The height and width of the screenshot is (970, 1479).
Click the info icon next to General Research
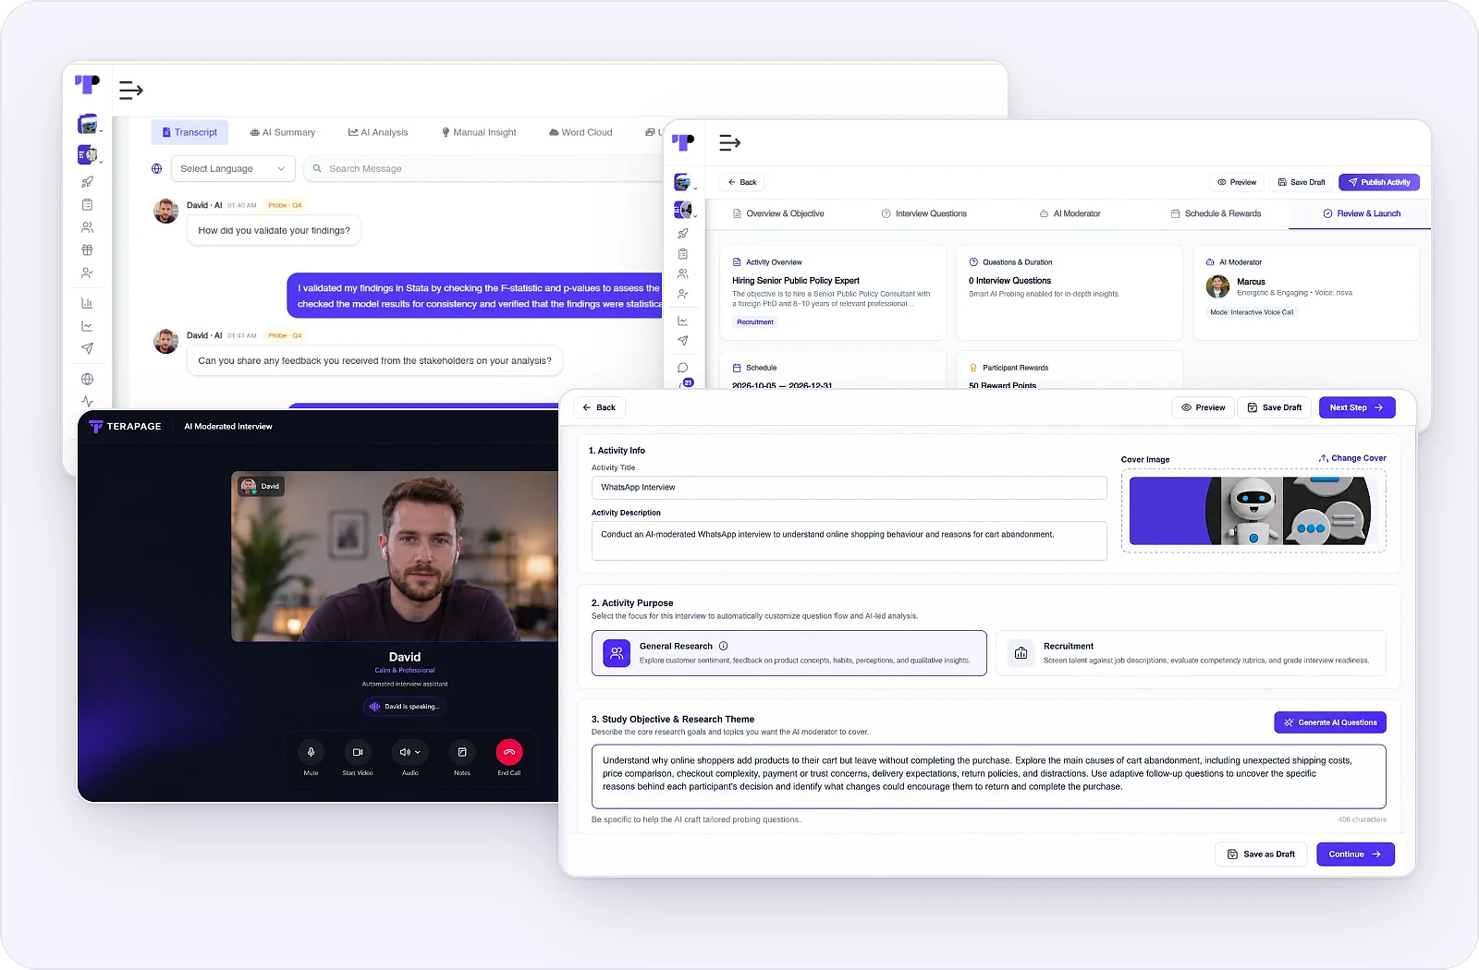(x=723, y=646)
